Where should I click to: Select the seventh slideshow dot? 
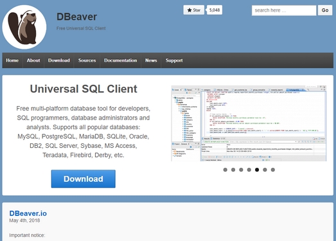[x=273, y=170]
